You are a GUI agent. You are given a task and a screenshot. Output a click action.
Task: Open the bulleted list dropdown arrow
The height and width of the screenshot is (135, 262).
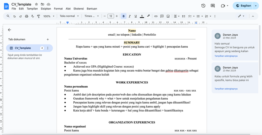[202, 16]
